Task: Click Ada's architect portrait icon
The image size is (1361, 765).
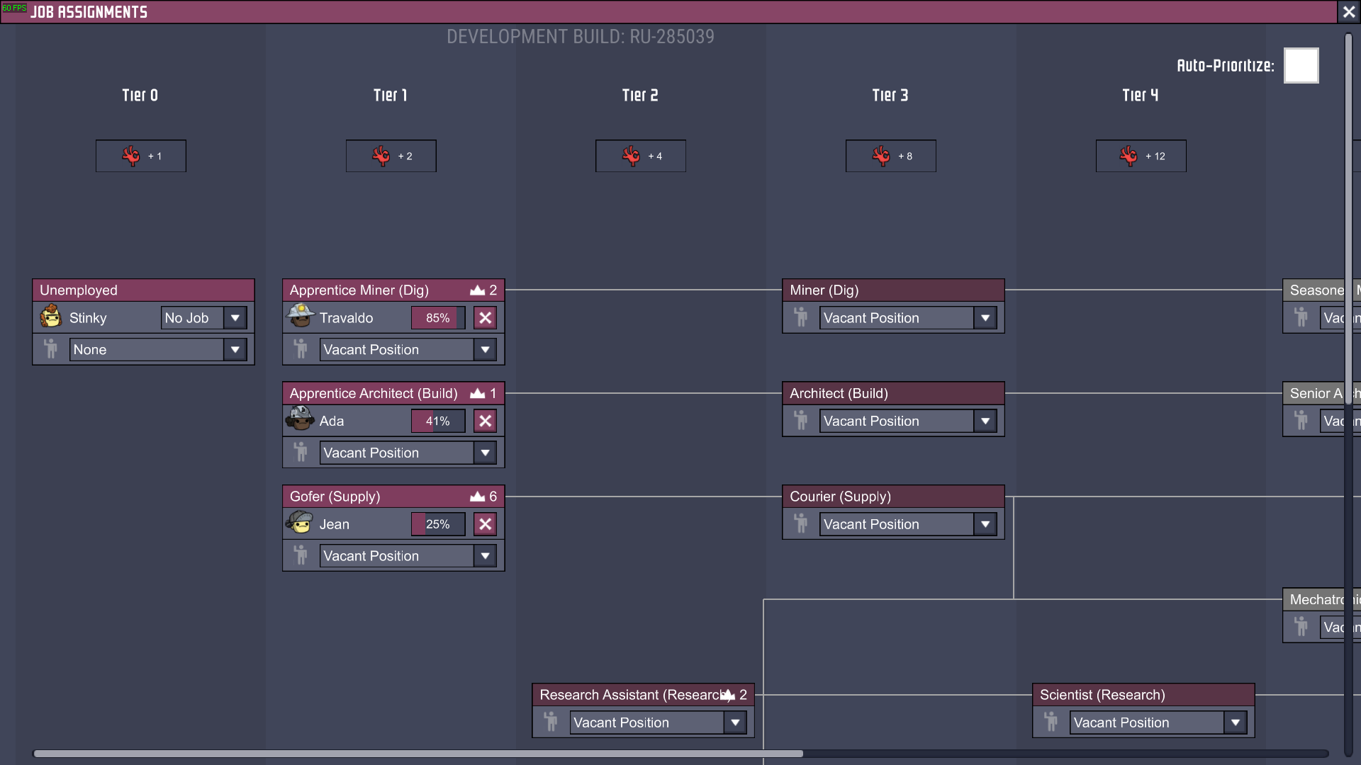Action: coord(301,419)
